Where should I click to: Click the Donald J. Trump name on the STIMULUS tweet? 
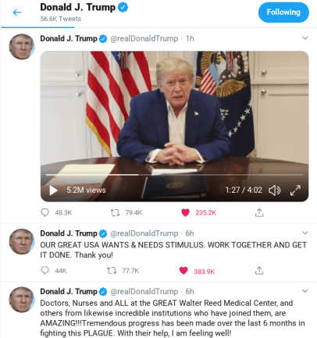[69, 233]
